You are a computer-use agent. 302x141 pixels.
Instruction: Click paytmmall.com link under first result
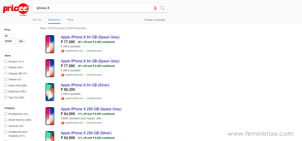[x=74, y=51]
